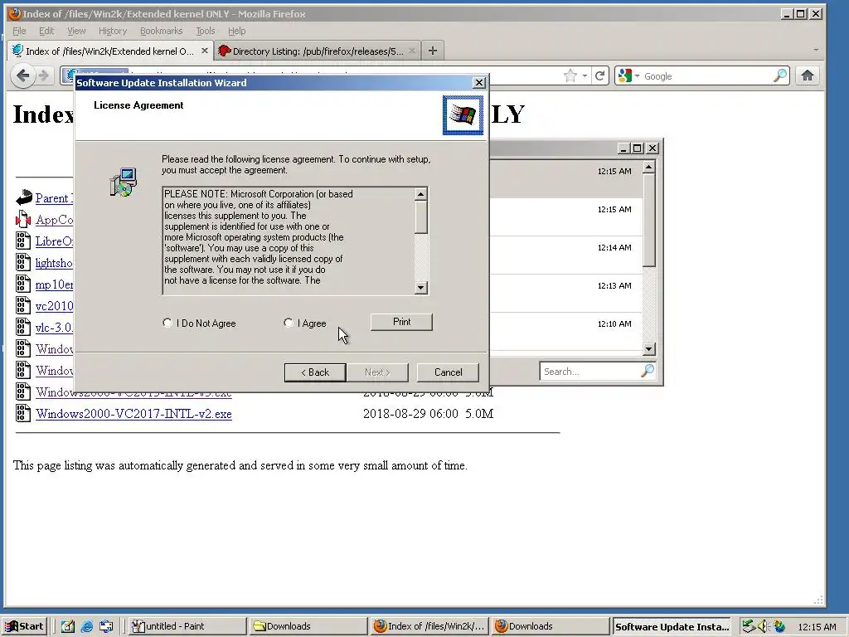Screen dimensions: 849x637
Task: Open the URL history dropdown arrow
Action: click(585, 75)
